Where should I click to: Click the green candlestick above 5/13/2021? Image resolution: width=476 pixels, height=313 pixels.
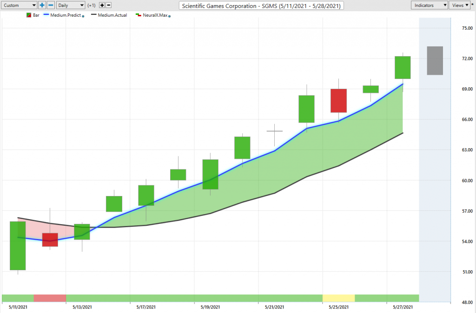(x=82, y=232)
